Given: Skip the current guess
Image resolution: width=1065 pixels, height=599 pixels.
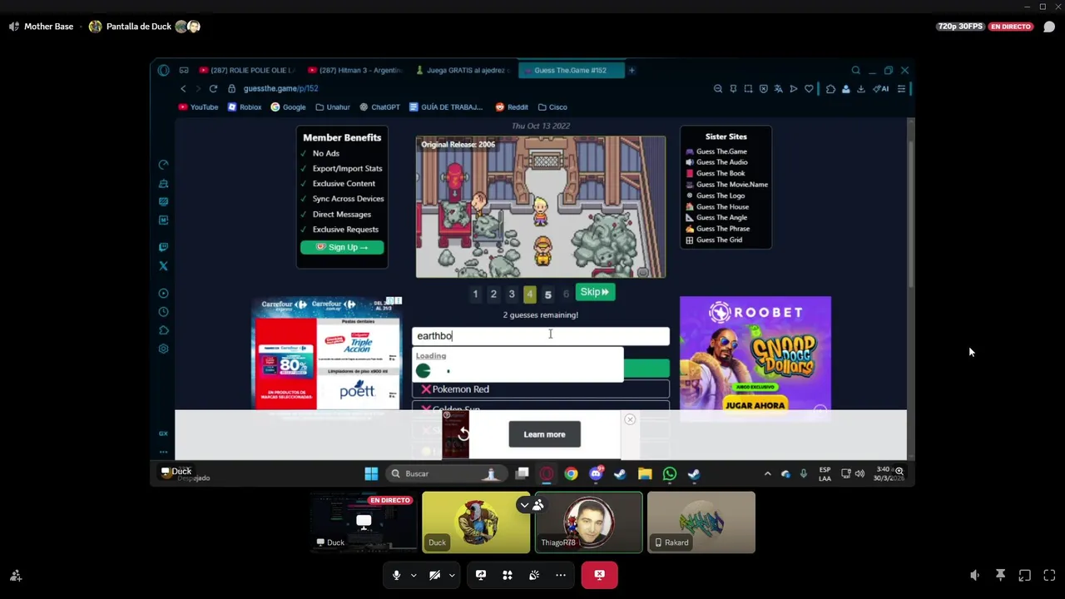Looking at the screenshot, I should (x=595, y=292).
